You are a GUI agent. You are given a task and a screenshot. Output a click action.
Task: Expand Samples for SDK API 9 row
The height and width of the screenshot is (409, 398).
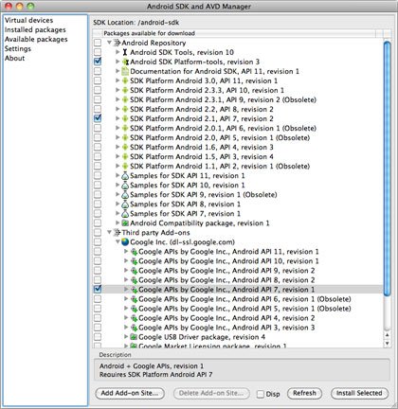pyautogui.click(x=118, y=194)
